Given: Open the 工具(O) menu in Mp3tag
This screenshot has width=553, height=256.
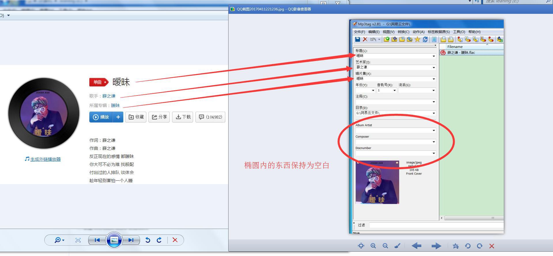Looking at the screenshot, I should [459, 32].
